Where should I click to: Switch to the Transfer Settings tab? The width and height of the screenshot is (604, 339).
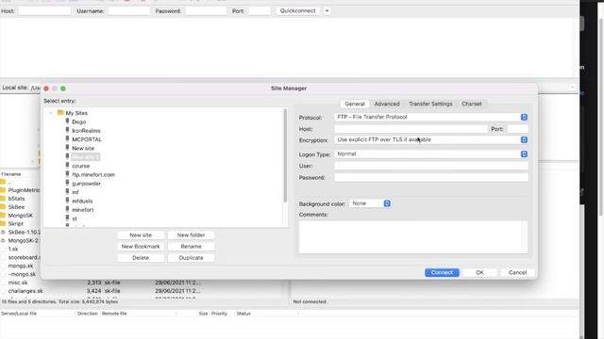click(x=430, y=104)
